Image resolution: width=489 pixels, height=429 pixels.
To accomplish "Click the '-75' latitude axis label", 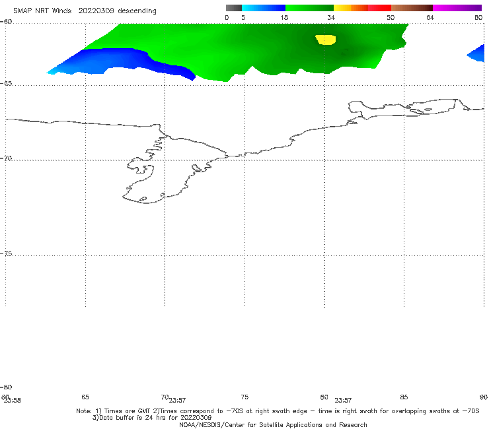I will 6,254.
